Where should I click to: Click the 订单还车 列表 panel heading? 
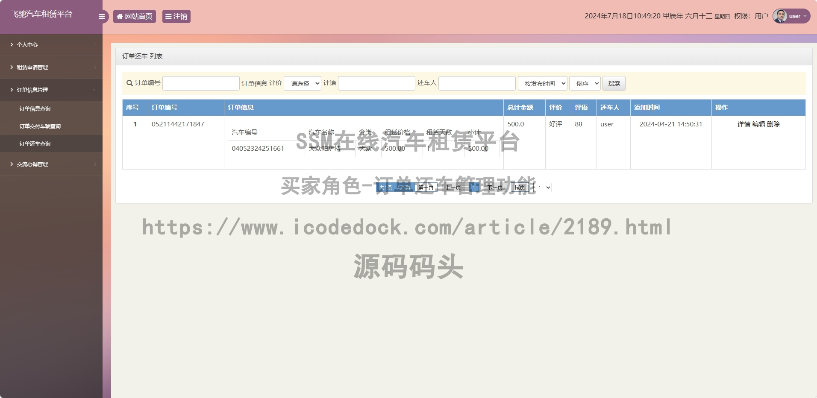pyautogui.click(x=142, y=56)
